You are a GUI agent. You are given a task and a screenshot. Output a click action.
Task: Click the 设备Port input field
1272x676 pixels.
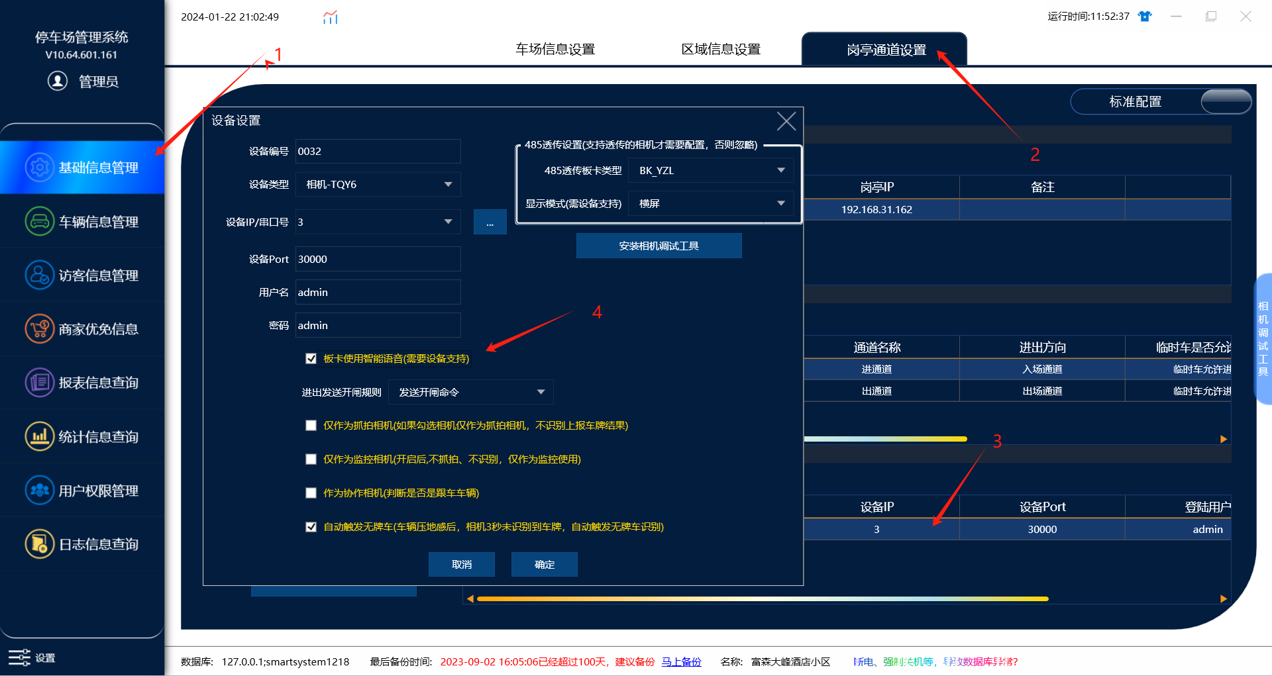pos(378,259)
